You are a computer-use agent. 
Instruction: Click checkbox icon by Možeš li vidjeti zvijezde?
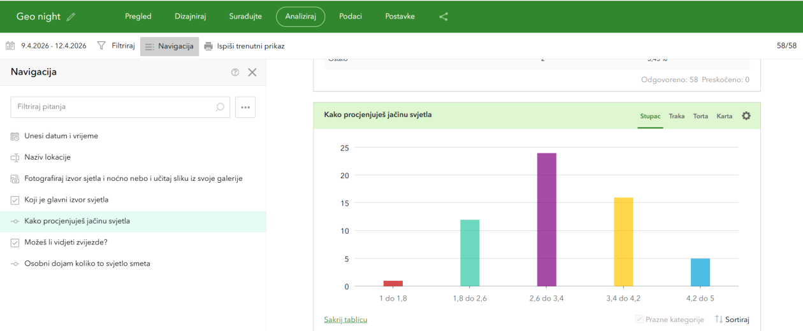point(15,243)
